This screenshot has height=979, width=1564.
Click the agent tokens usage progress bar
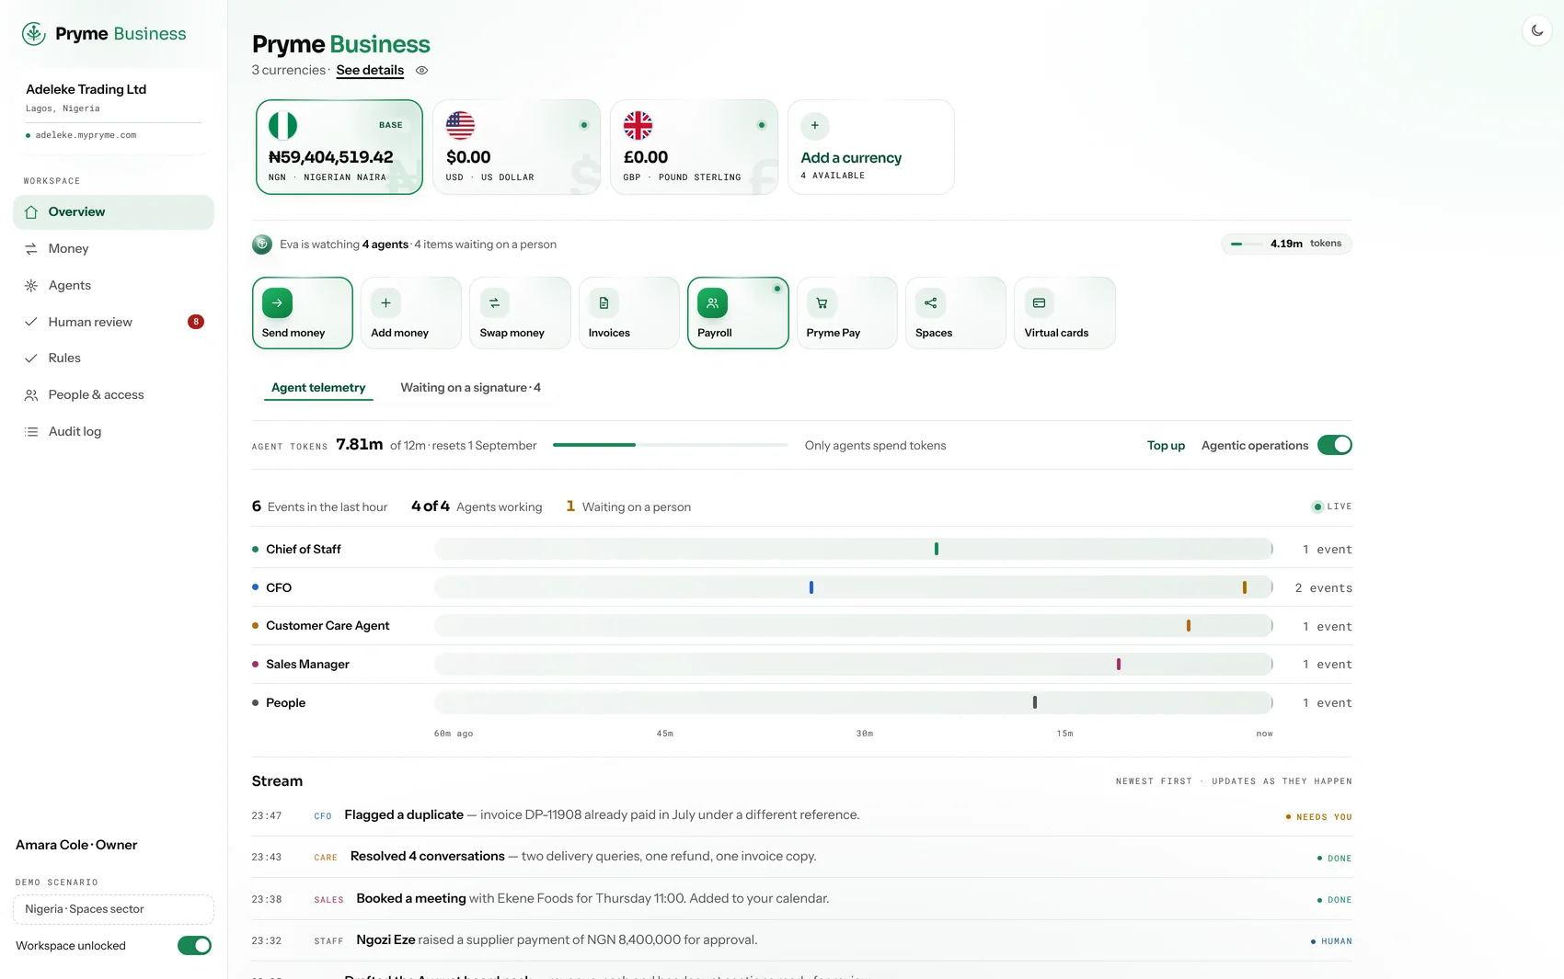pos(670,445)
